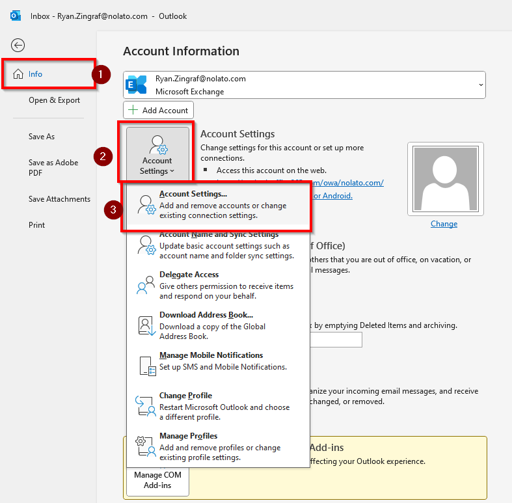This screenshot has height=503, width=512.
Task: Click the Manage Profiles gear icon
Action: [x=146, y=446]
